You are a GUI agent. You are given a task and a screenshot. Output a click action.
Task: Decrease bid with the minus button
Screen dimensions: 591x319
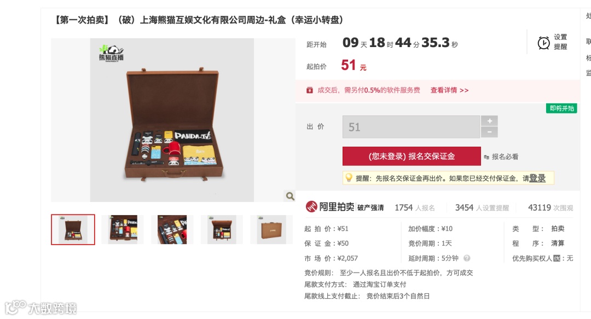coord(489,132)
